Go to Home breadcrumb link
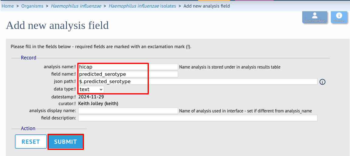Screen dimensions: 350x156 [x=8, y=6]
